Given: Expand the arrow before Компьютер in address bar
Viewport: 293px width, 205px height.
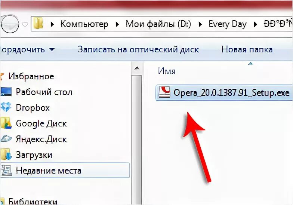Looking at the screenshot, I should click(52, 24).
